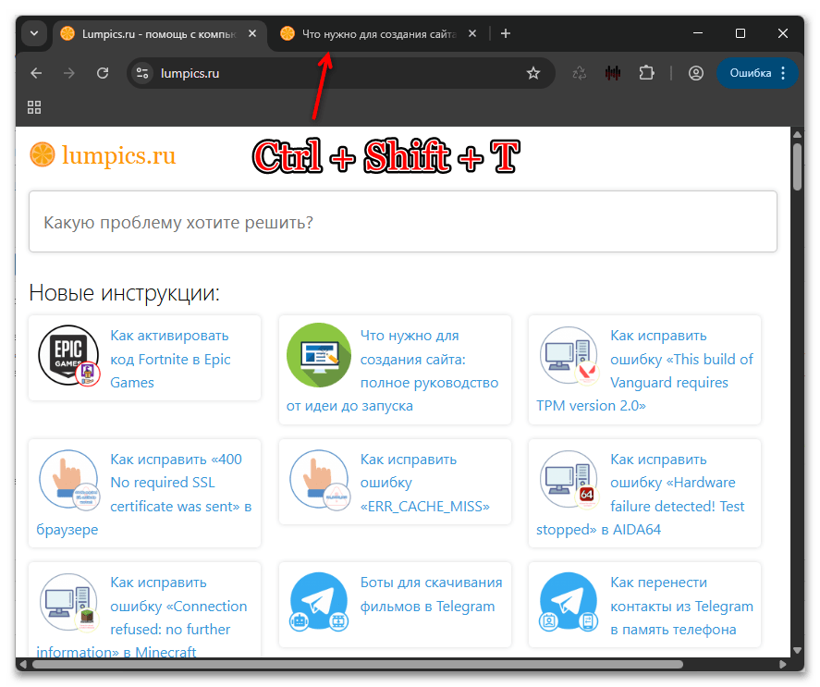Open the lumpics.ru home link text

118,155
